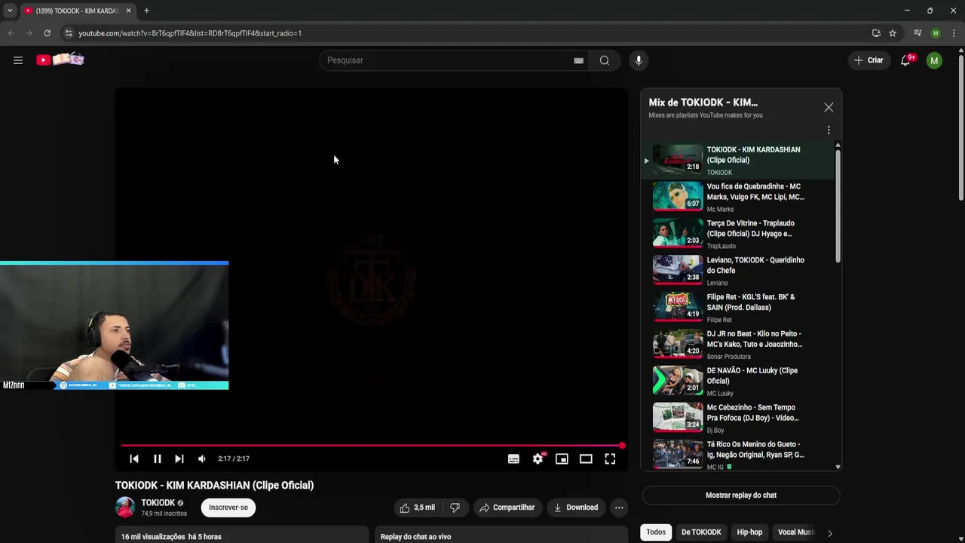Mute the video volume
The height and width of the screenshot is (543, 965).
pos(201,459)
